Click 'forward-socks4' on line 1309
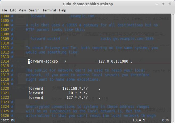 click(45, 39)
